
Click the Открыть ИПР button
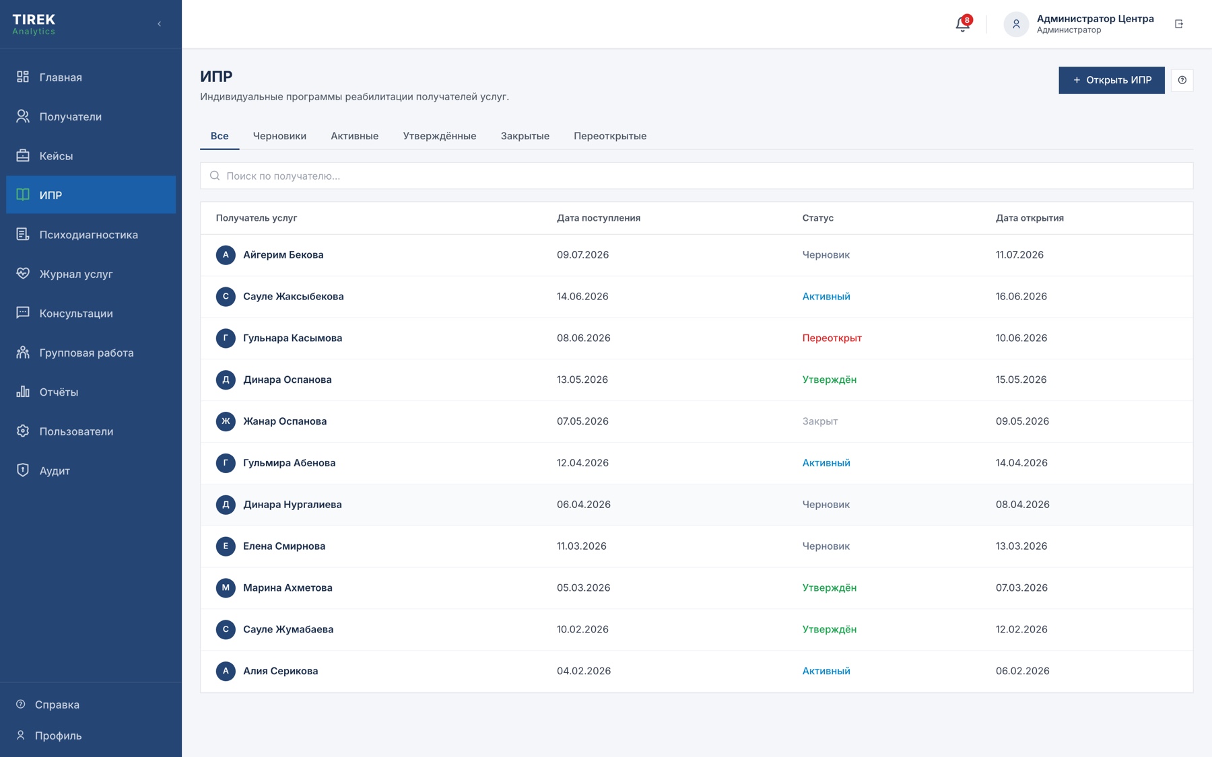coord(1111,80)
